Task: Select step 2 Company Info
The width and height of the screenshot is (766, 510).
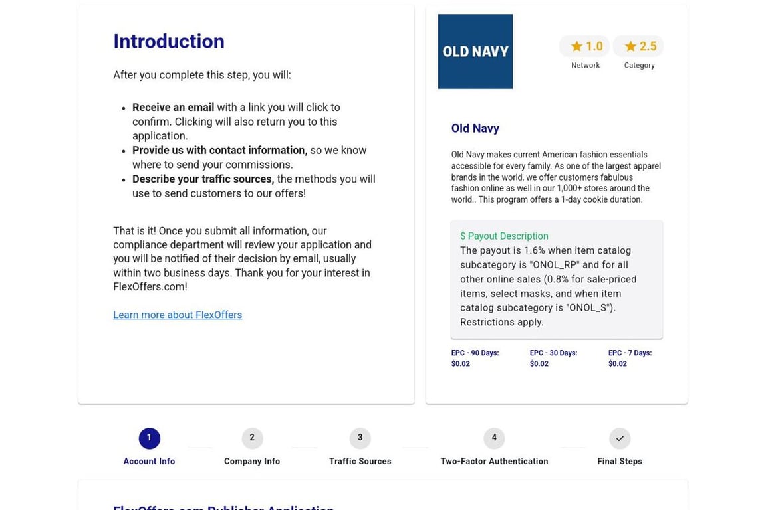Action: [x=252, y=446]
